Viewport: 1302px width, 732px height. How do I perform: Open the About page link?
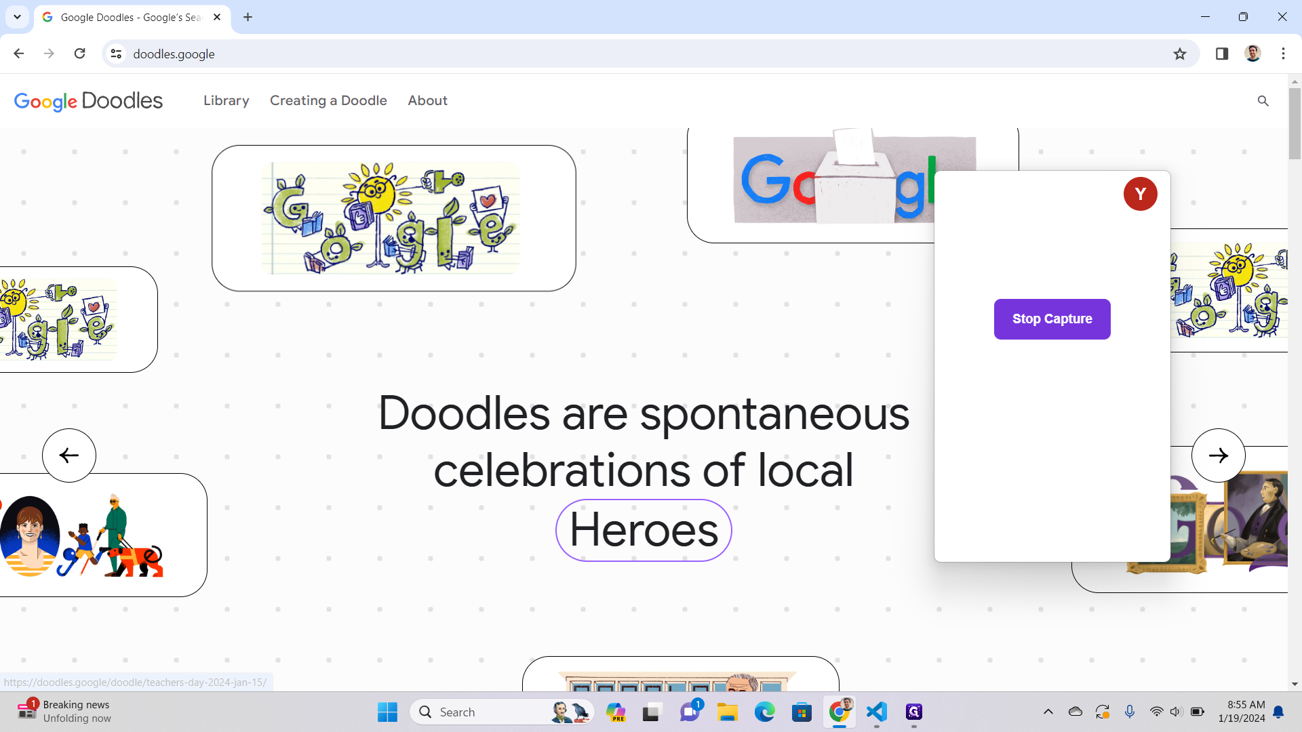[x=427, y=100]
